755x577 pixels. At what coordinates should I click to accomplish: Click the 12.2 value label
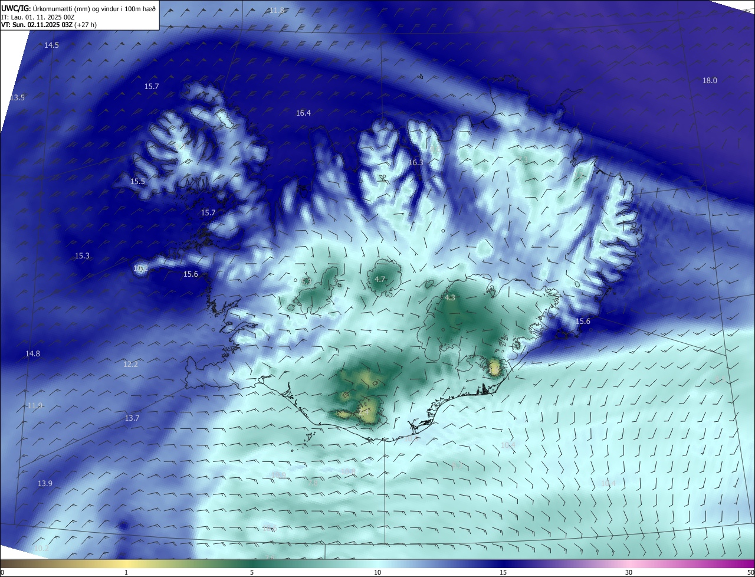pyautogui.click(x=130, y=365)
